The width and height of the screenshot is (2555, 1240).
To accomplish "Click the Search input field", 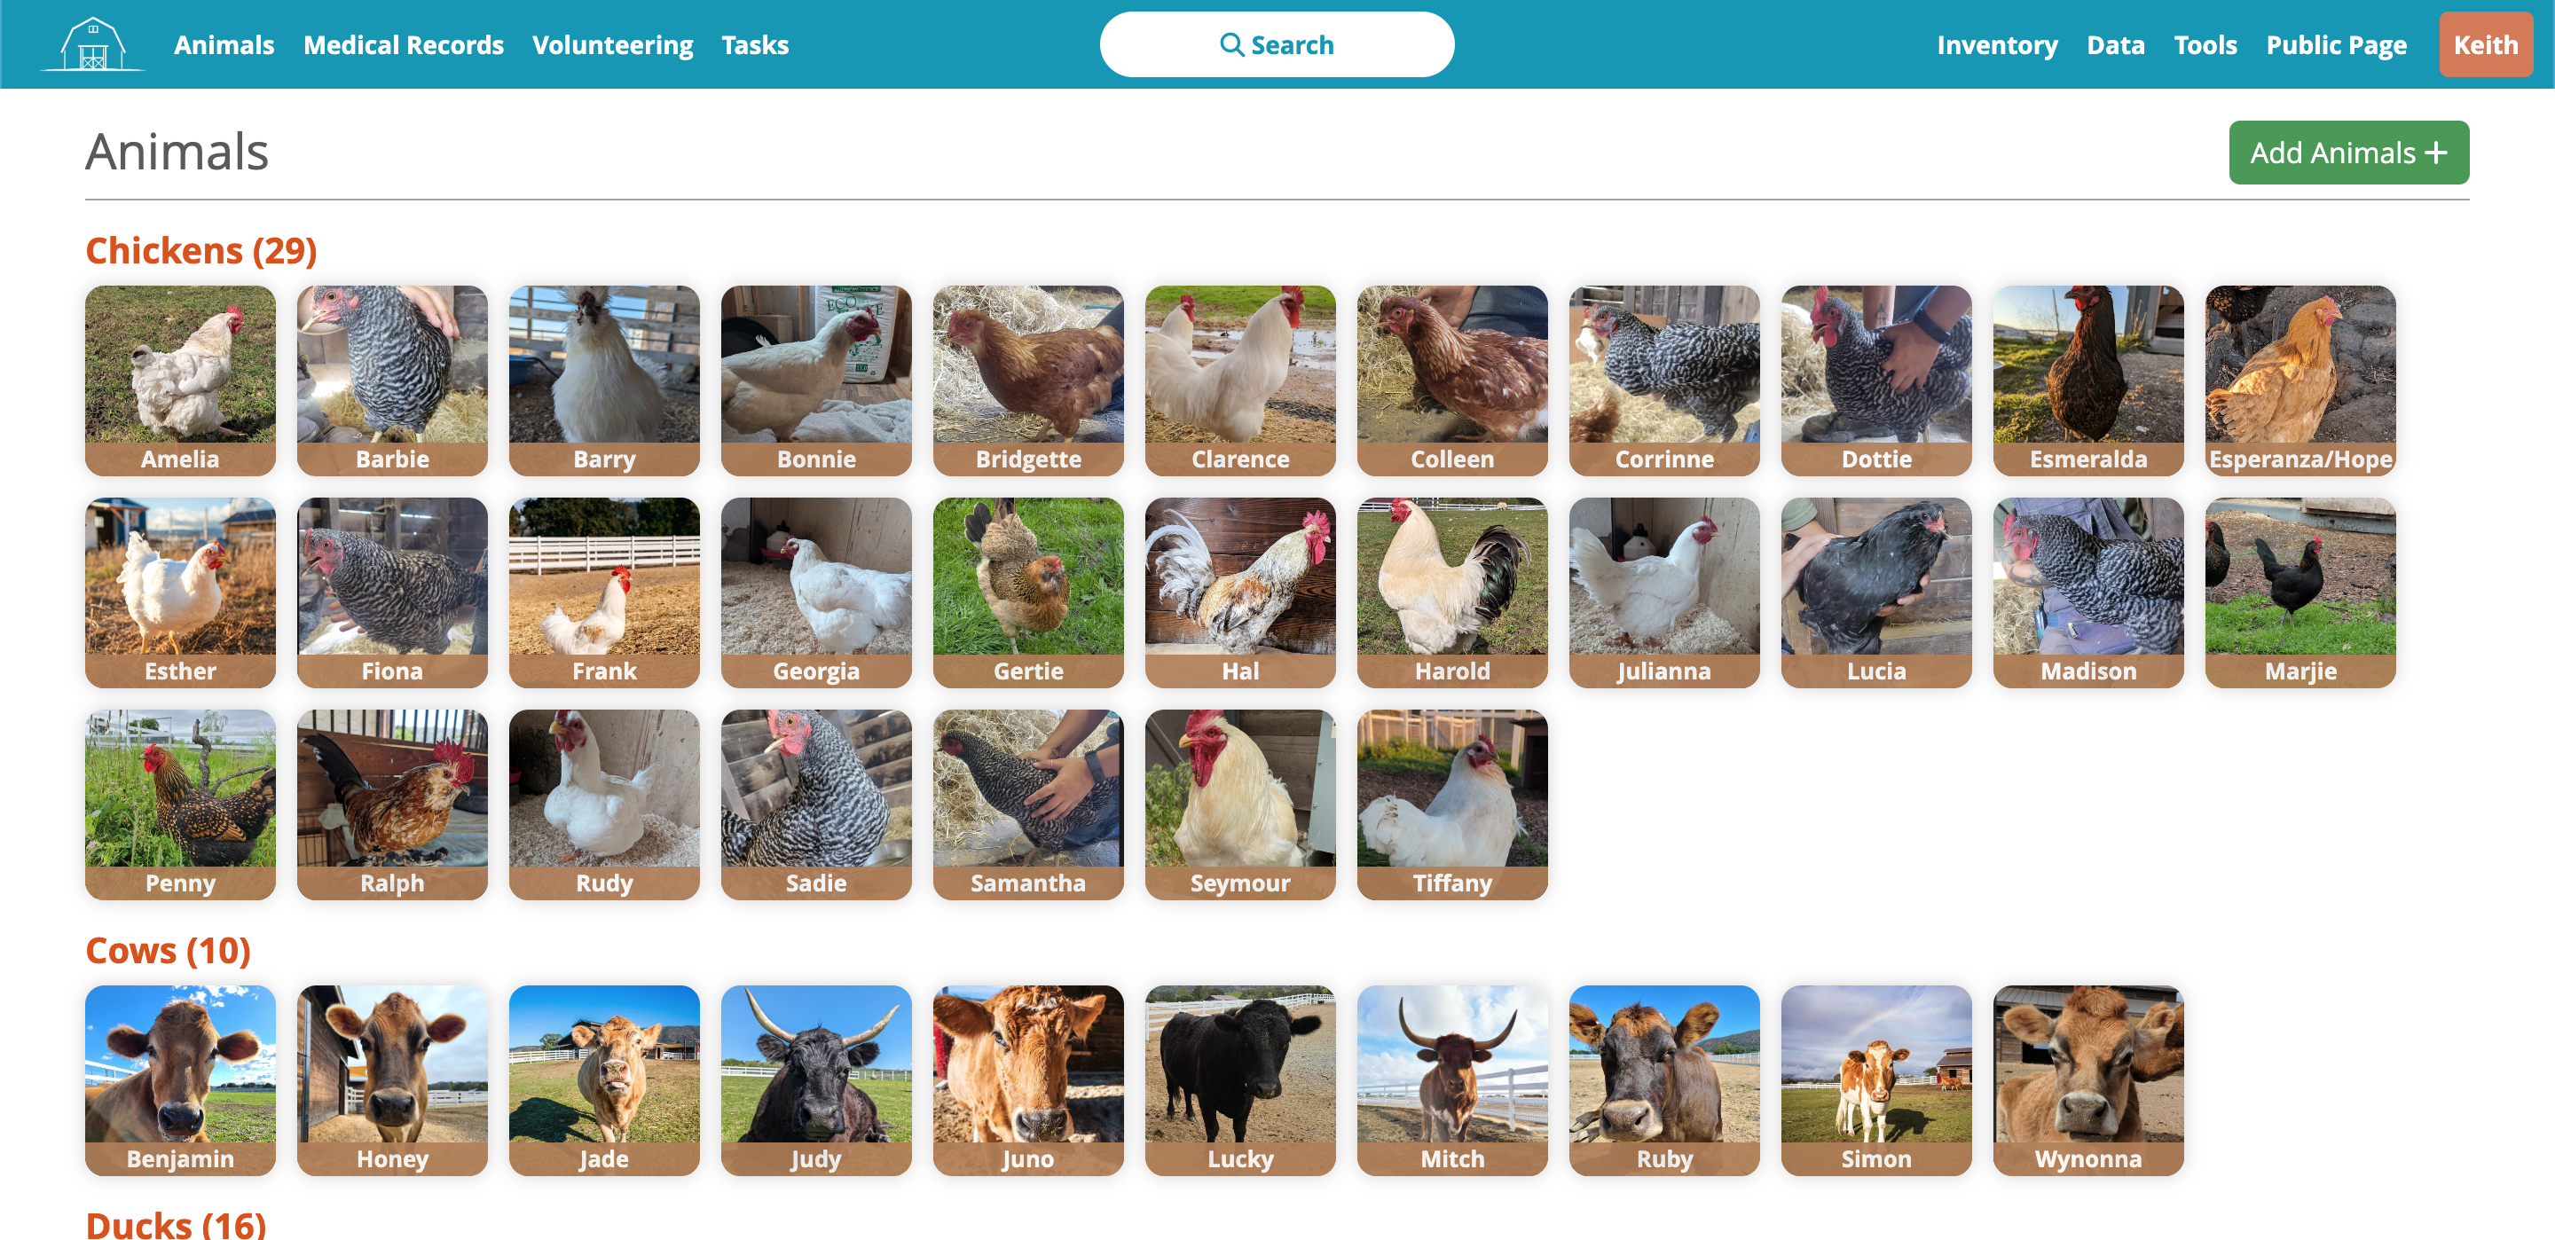I will 1277,44.
